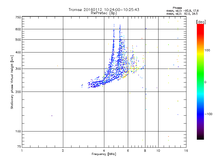
Task: Click the y-axis '400' tick label
Action: click(18, 52)
